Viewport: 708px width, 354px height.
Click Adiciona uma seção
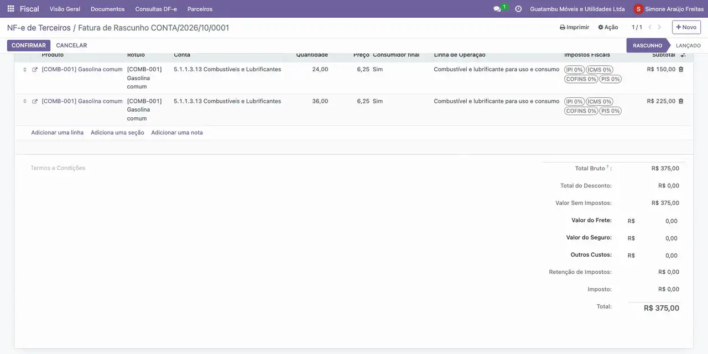click(x=117, y=133)
